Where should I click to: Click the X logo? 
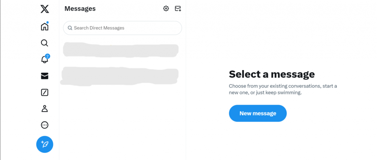tap(45, 9)
